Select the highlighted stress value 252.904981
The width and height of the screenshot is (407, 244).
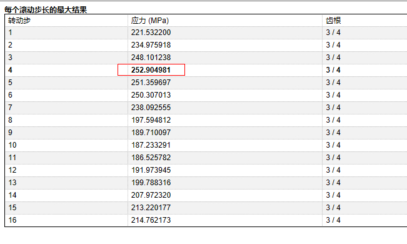coord(151,70)
